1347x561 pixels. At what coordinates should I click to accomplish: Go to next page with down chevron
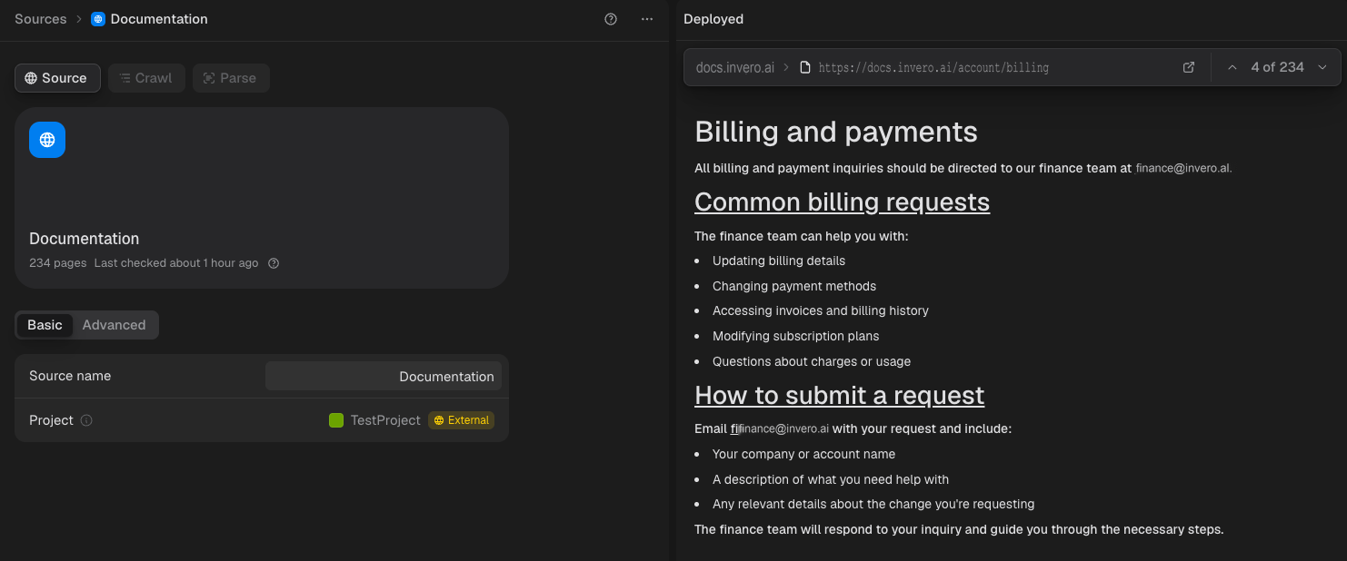(1322, 67)
